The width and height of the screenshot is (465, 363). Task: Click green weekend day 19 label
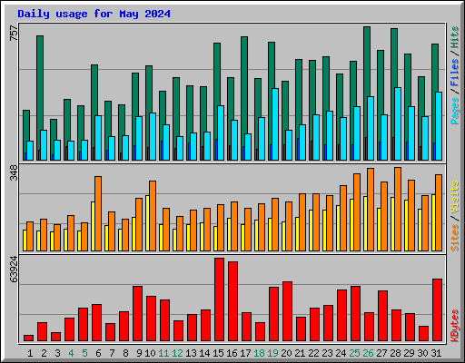[272, 353]
